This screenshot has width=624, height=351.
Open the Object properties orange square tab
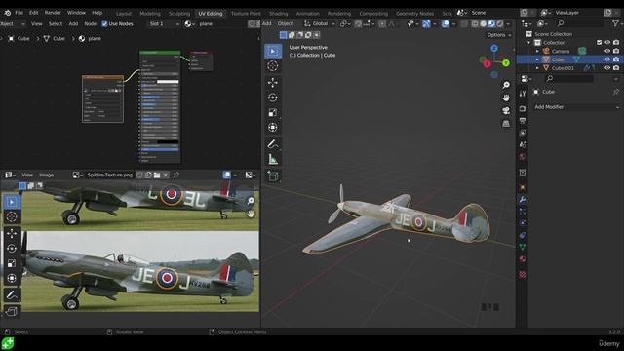pyautogui.click(x=523, y=187)
